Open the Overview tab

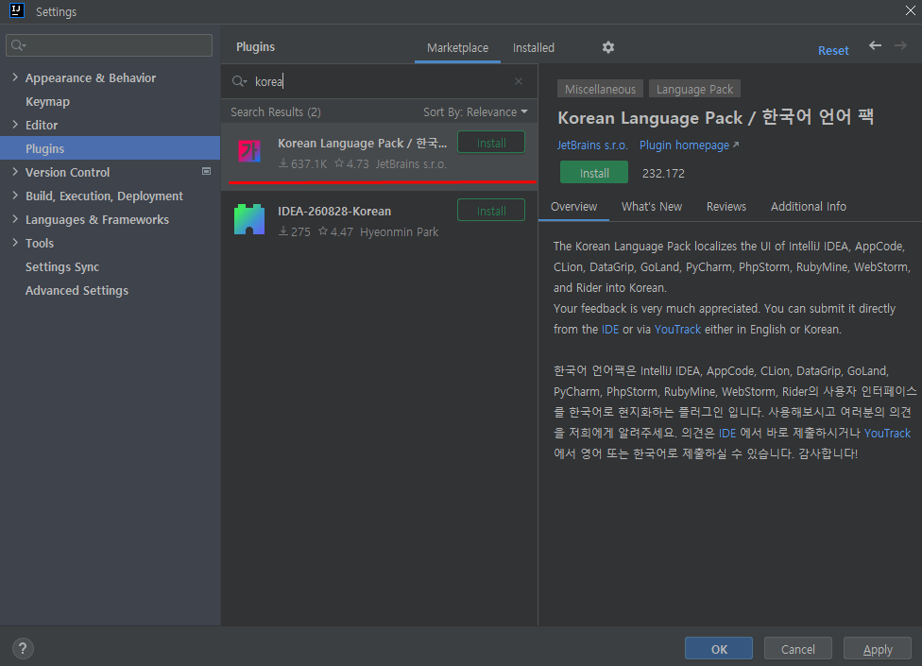[x=573, y=206]
